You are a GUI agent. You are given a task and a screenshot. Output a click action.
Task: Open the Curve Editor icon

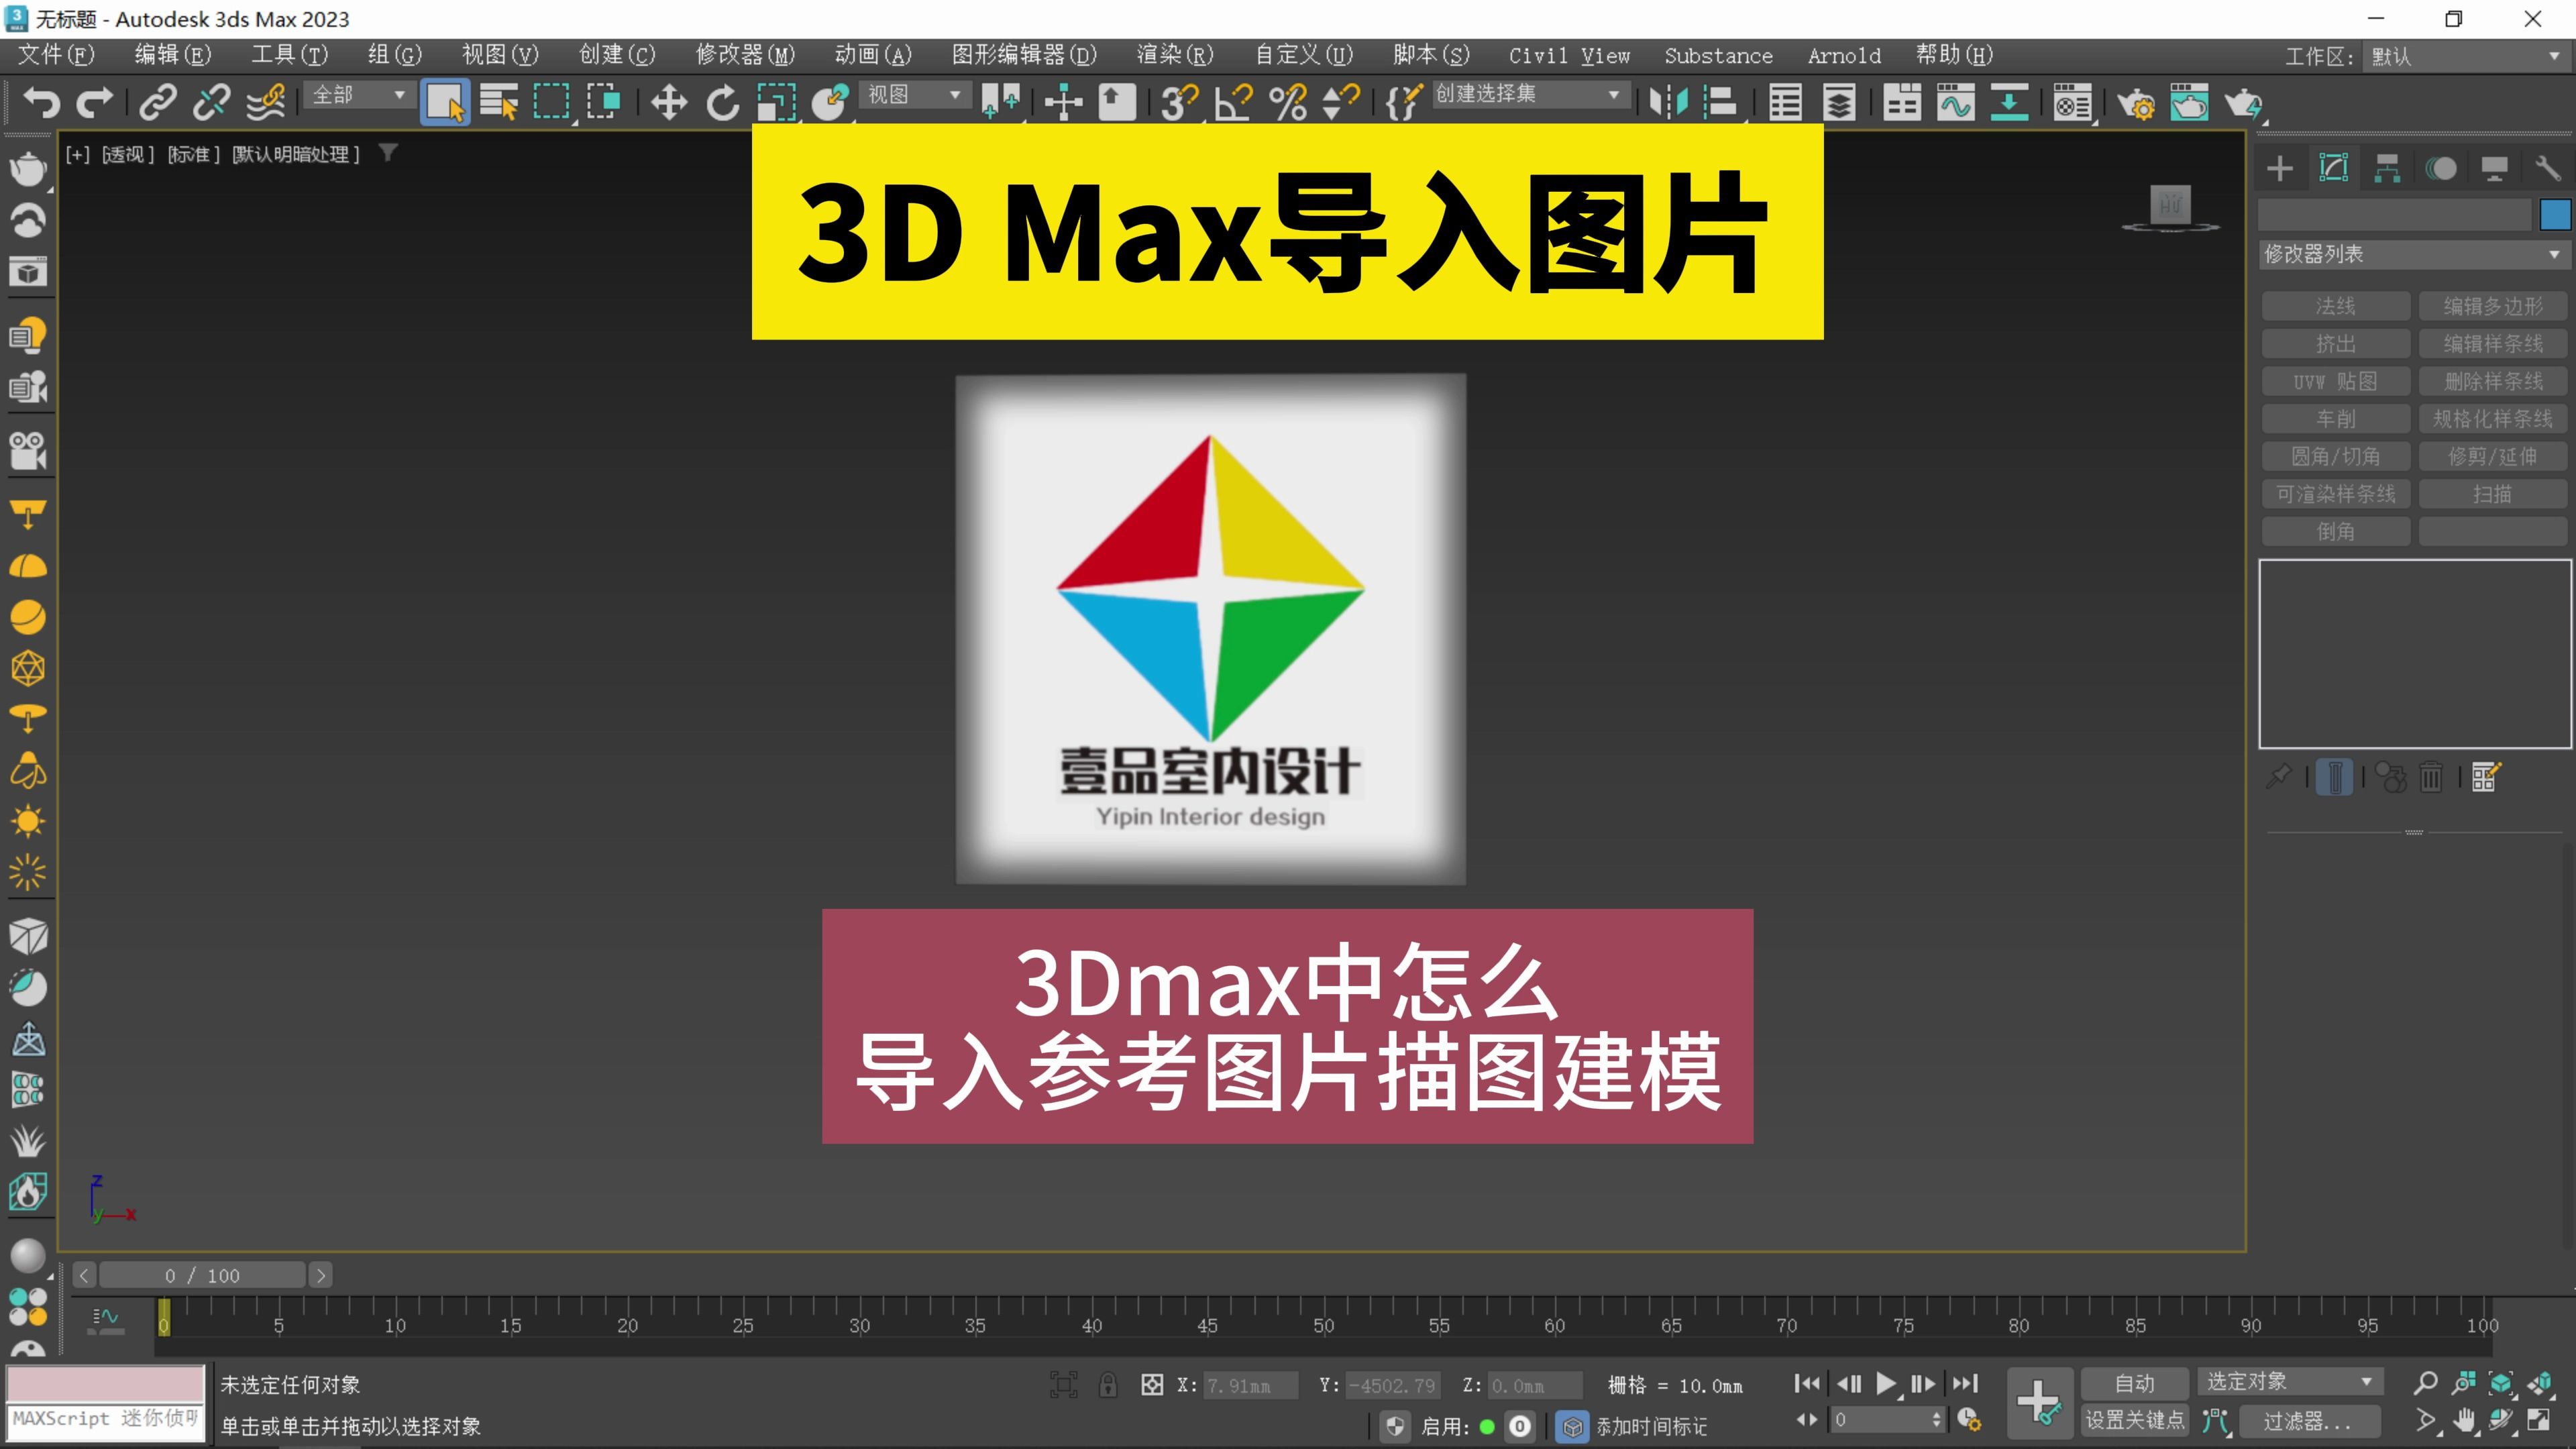point(1955,102)
